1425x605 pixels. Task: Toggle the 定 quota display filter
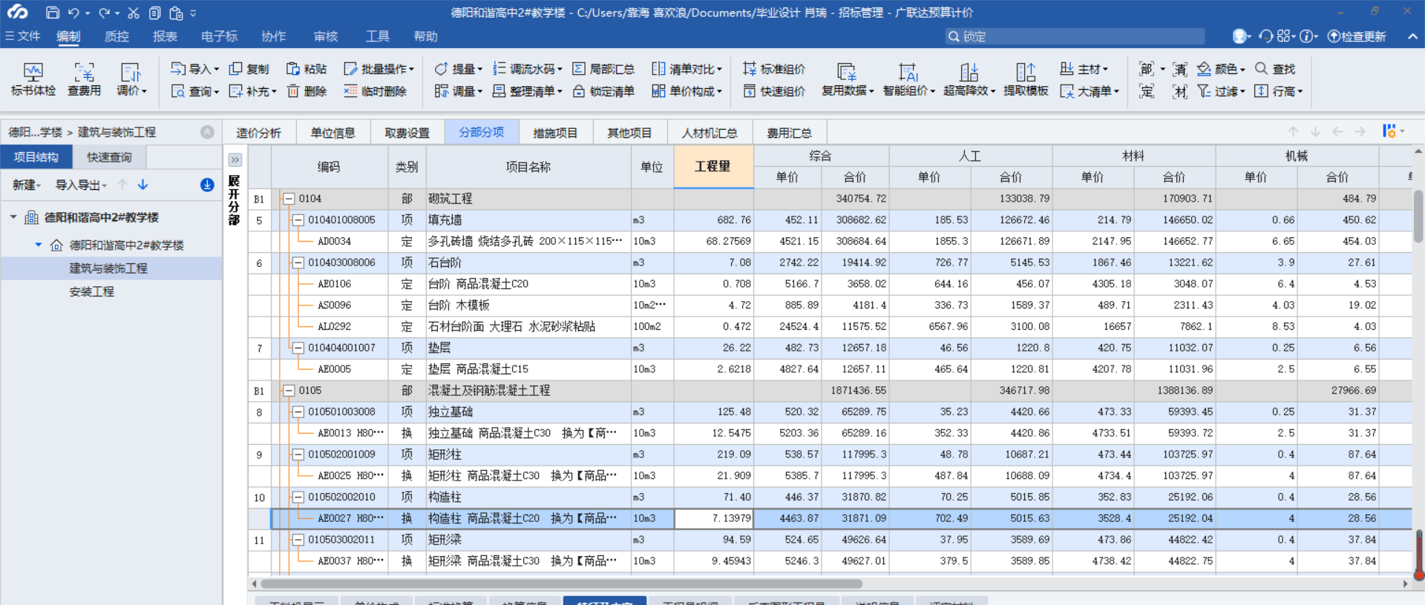[1147, 91]
